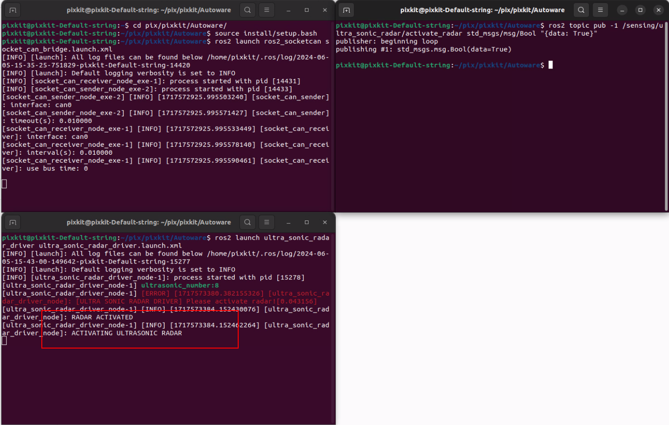Click title bar text of bottom-left terminal
The width and height of the screenshot is (669, 425).
click(149, 222)
